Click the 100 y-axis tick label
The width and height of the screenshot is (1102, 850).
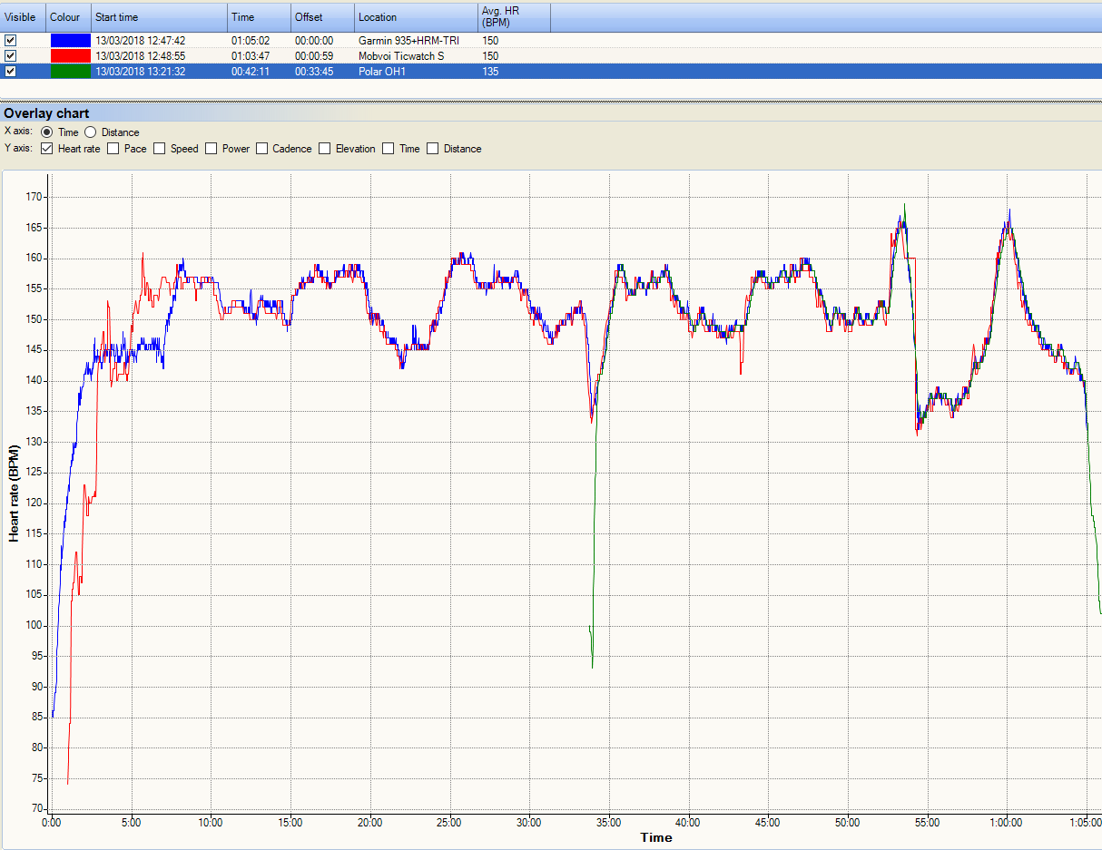pos(34,625)
